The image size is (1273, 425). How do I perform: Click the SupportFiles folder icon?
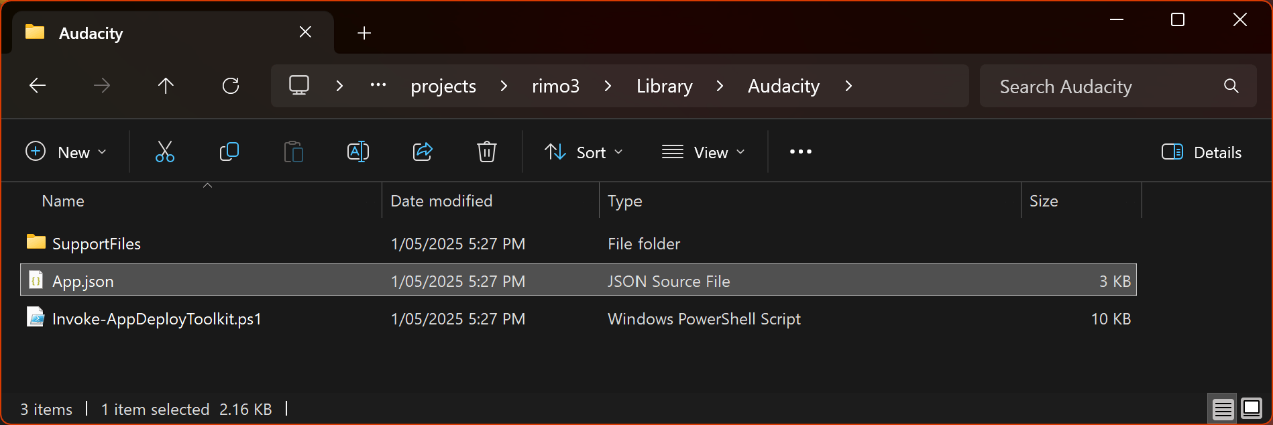pyautogui.click(x=36, y=242)
